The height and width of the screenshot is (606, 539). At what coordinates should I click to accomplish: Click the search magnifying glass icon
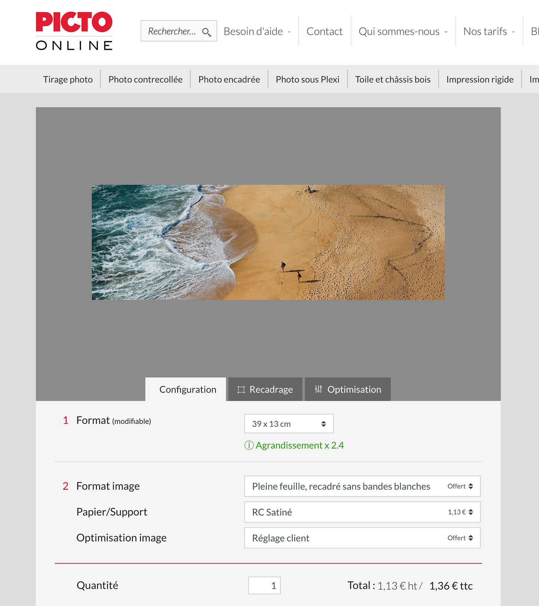[x=207, y=32]
